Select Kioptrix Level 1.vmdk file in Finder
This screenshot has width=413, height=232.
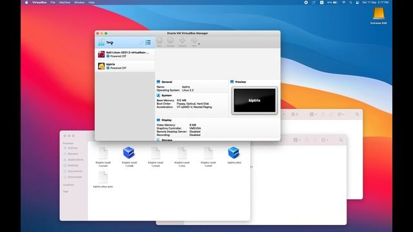(129, 157)
